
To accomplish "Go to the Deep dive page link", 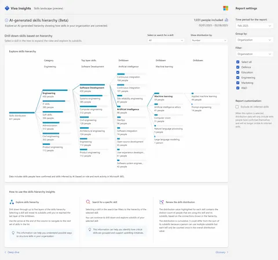I will point(12,252).
